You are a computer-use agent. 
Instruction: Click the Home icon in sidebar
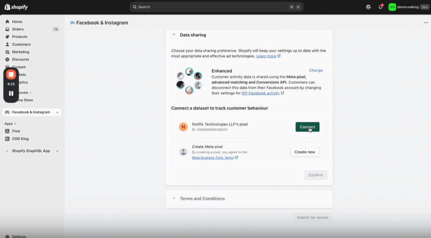8,22
